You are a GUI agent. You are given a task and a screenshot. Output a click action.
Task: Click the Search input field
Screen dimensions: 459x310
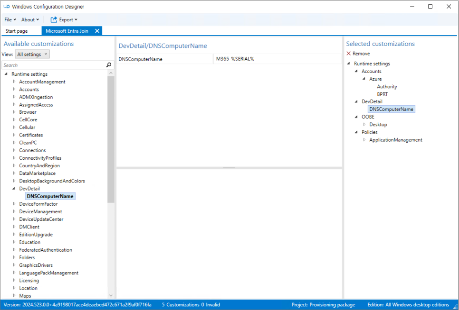click(54, 65)
